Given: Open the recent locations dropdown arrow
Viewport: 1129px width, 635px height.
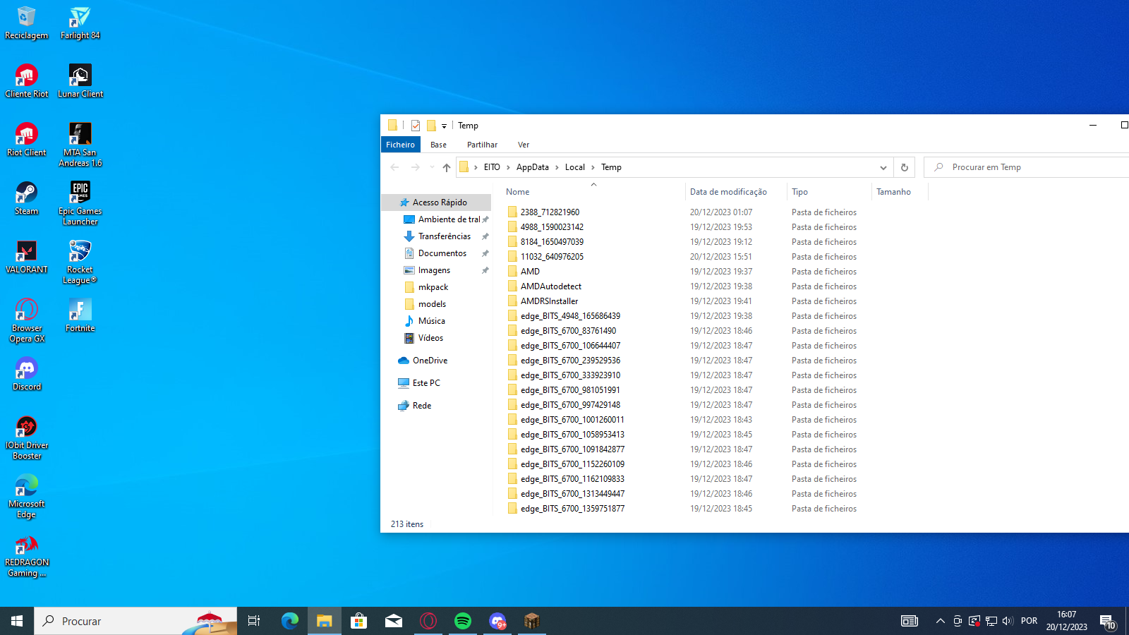Looking at the screenshot, I should click(432, 167).
